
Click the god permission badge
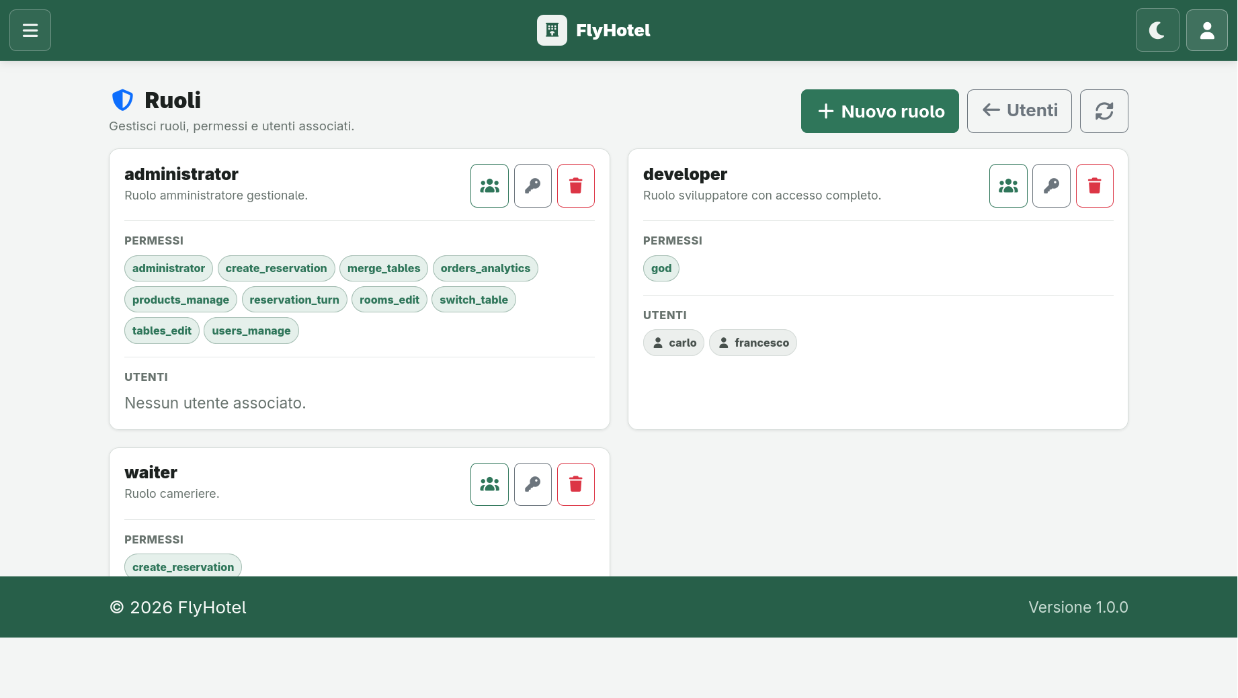point(661,269)
